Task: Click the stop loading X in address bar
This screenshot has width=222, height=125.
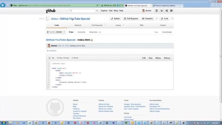Action: click(122, 6)
